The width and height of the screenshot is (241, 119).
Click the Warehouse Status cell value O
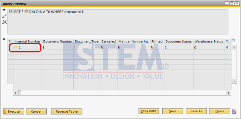209,48
